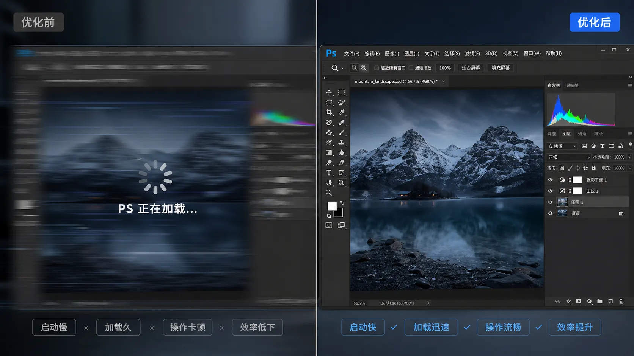Create a new group folder icon
Screen dimensions: 634x356
tap(600, 302)
